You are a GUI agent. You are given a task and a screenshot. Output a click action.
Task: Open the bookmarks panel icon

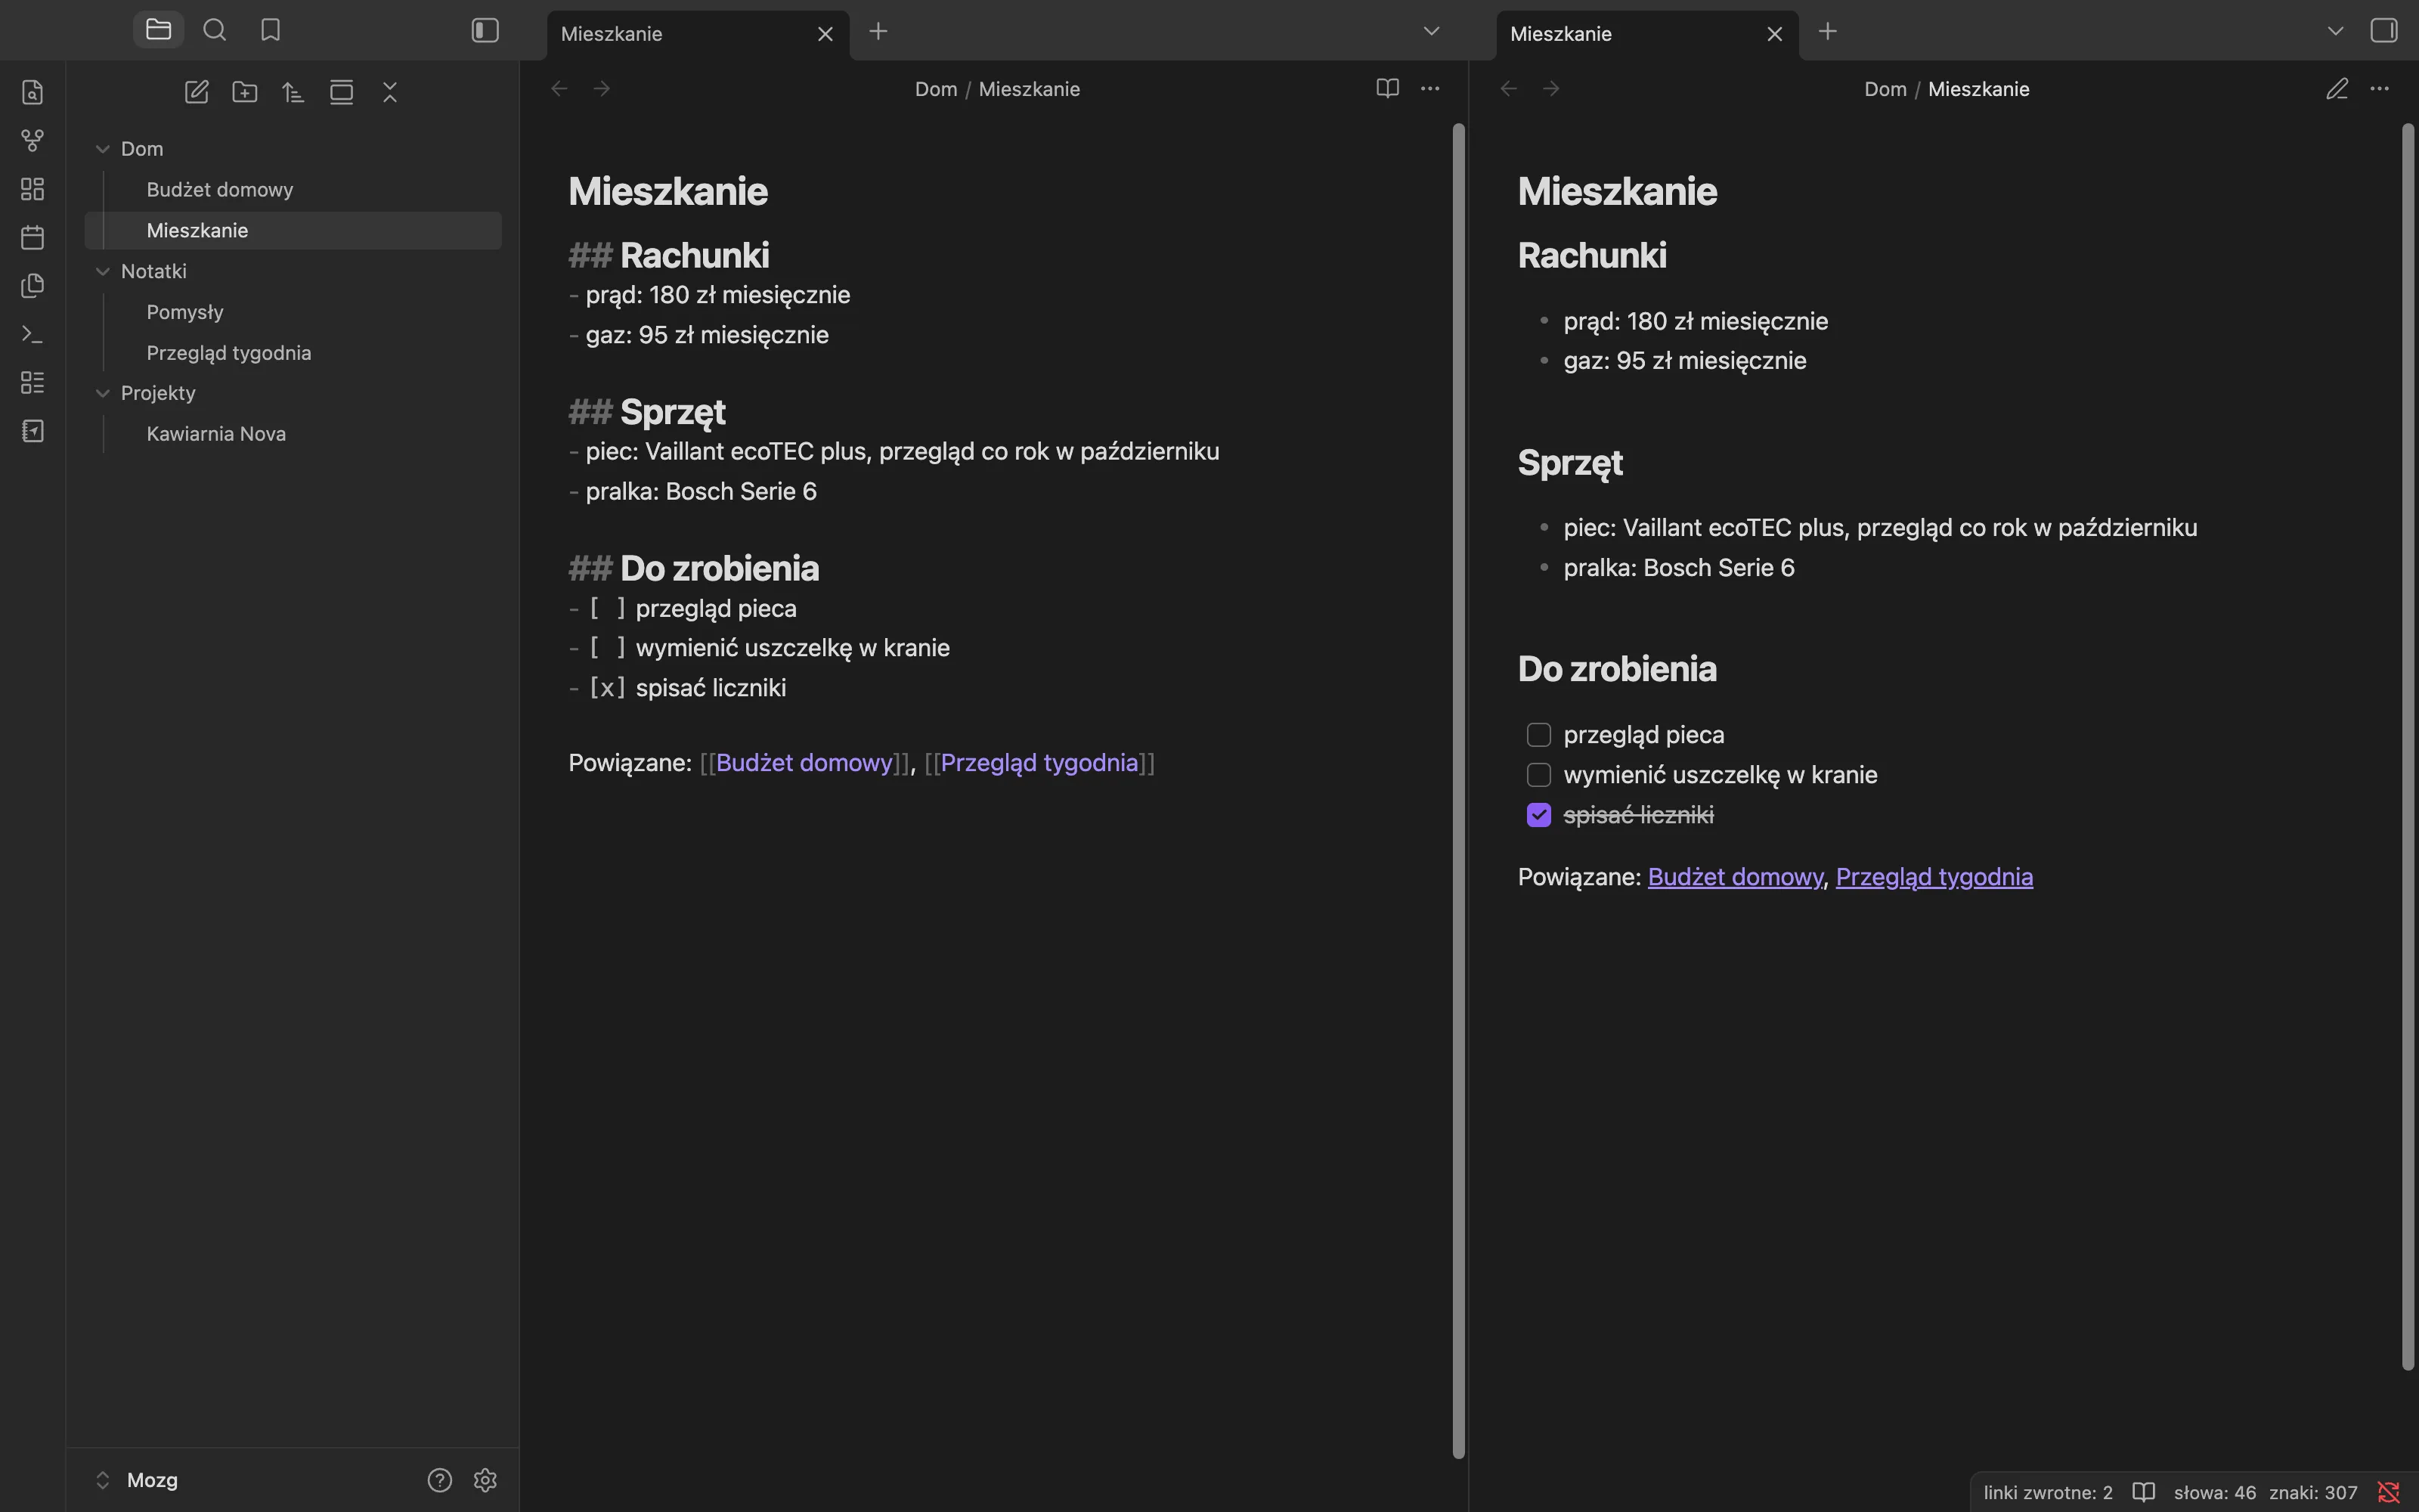(x=270, y=30)
